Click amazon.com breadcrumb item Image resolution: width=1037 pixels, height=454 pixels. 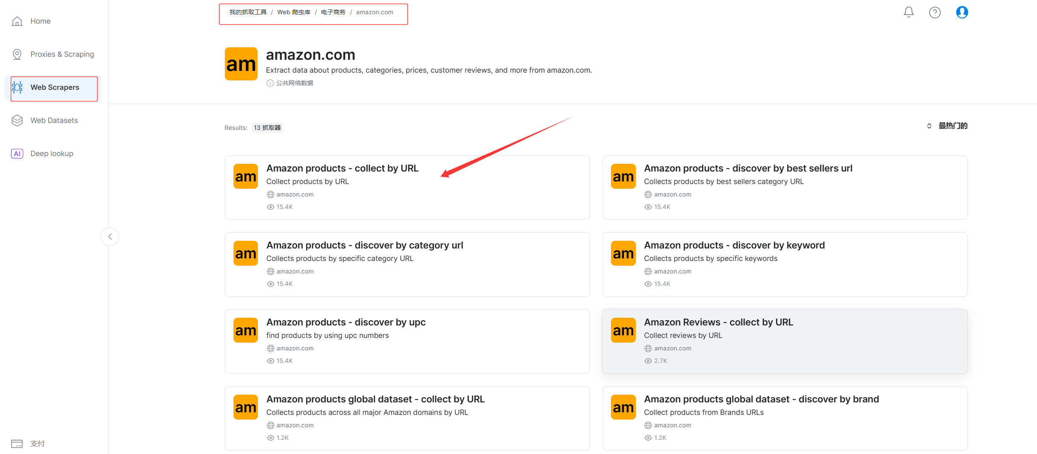(374, 12)
